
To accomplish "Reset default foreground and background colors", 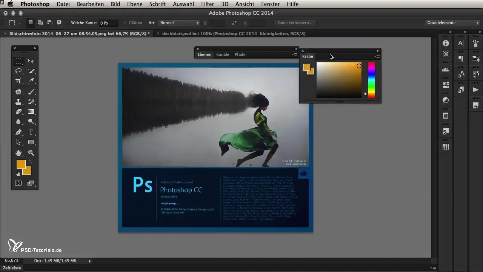I will 17,174.
